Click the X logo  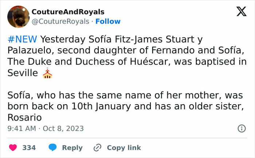[x=239, y=13]
